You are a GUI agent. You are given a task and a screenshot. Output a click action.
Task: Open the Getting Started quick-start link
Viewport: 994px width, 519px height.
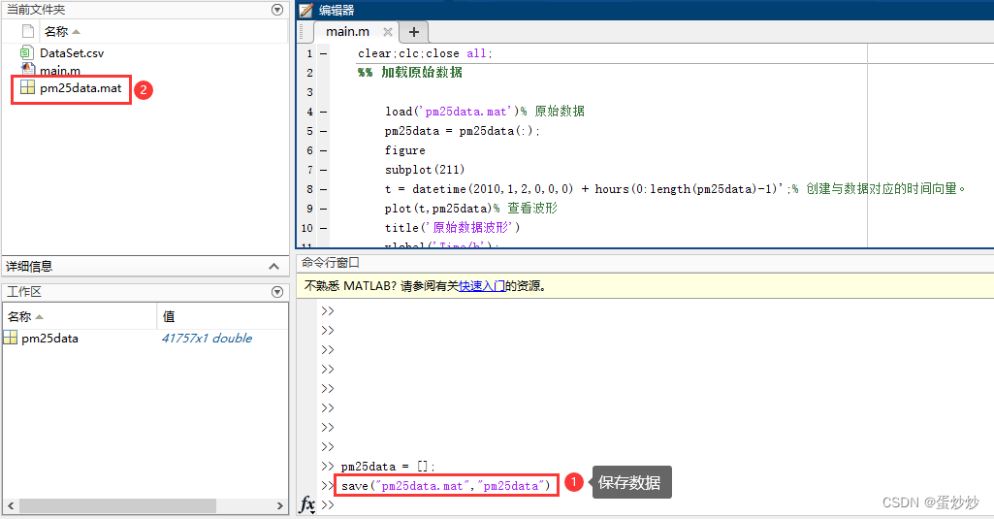tap(482, 286)
